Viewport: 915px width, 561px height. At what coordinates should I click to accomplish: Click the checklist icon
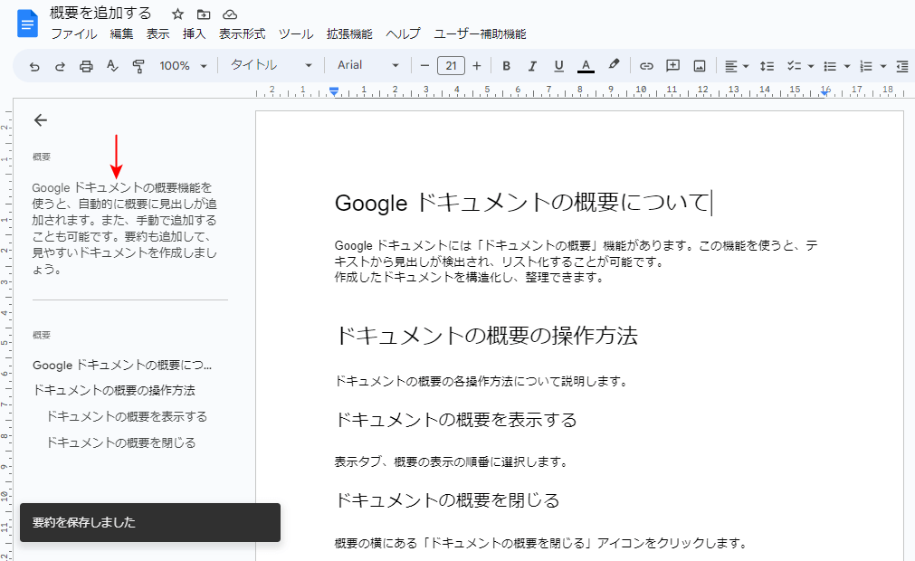(x=794, y=66)
